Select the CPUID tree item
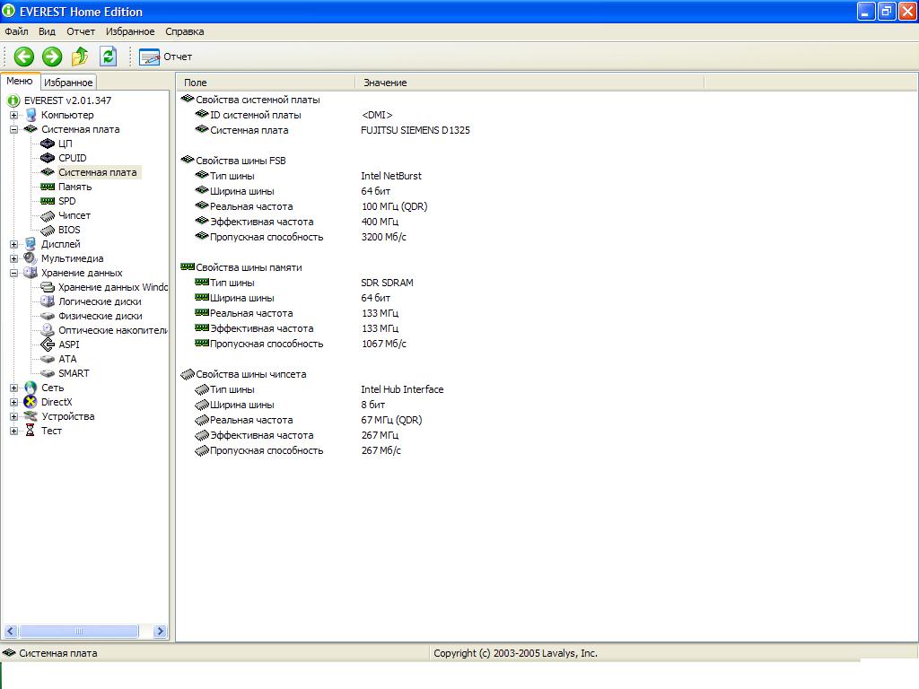Image resolution: width=919 pixels, height=689 pixels. click(x=72, y=158)
